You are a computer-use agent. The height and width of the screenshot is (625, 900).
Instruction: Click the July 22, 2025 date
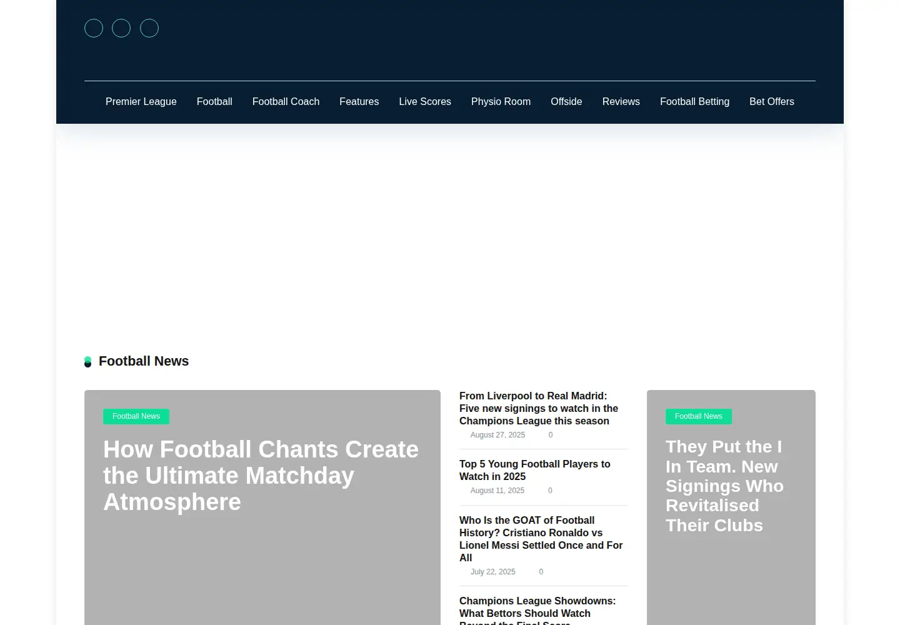click(x=493, y=572)
